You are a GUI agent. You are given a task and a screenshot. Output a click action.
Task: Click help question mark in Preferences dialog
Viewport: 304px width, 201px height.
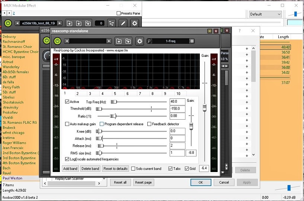click(240, 30)
